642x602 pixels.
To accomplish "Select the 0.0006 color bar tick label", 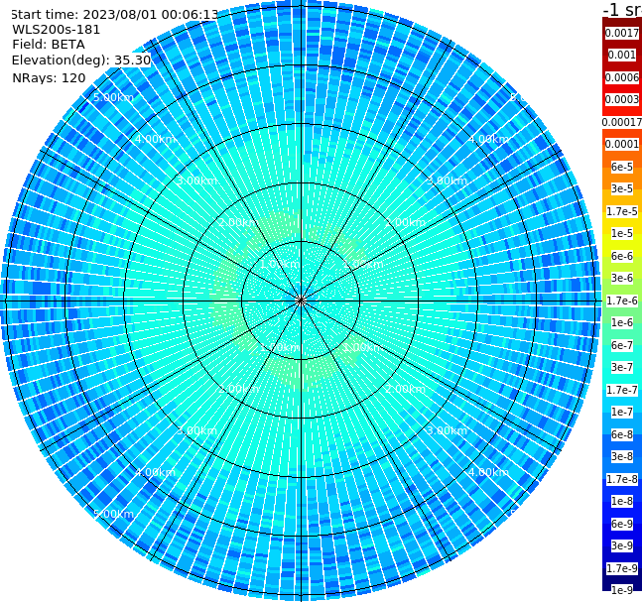I will (x=622, y=77).
